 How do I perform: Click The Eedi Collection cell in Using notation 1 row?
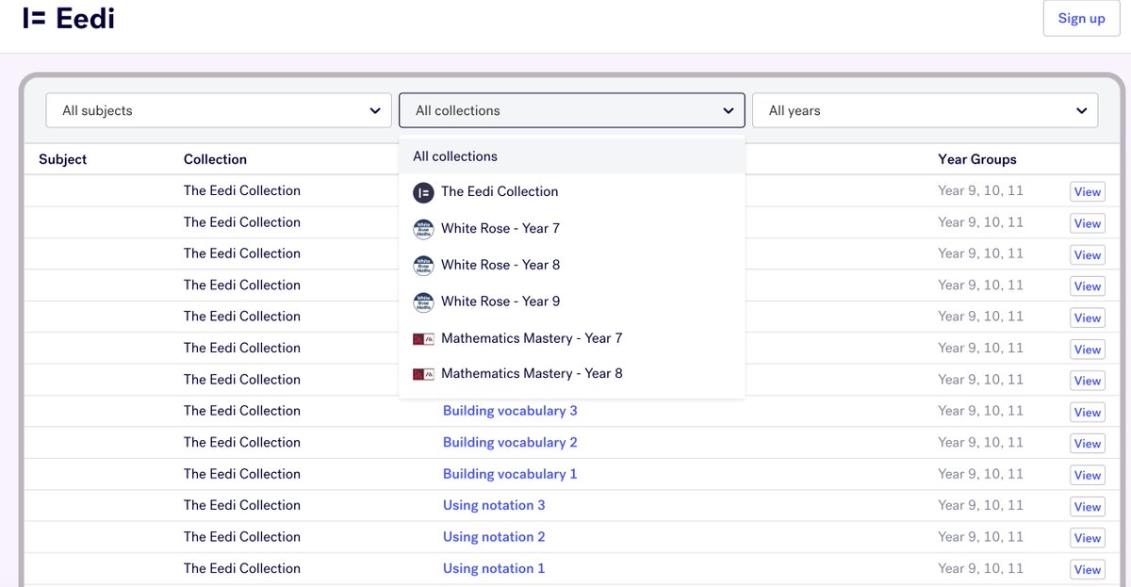(x=242, y=568)
